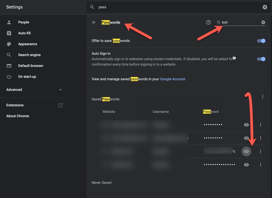
Task: Select Search engine in sidebar
Action: [x=29, y=55]
